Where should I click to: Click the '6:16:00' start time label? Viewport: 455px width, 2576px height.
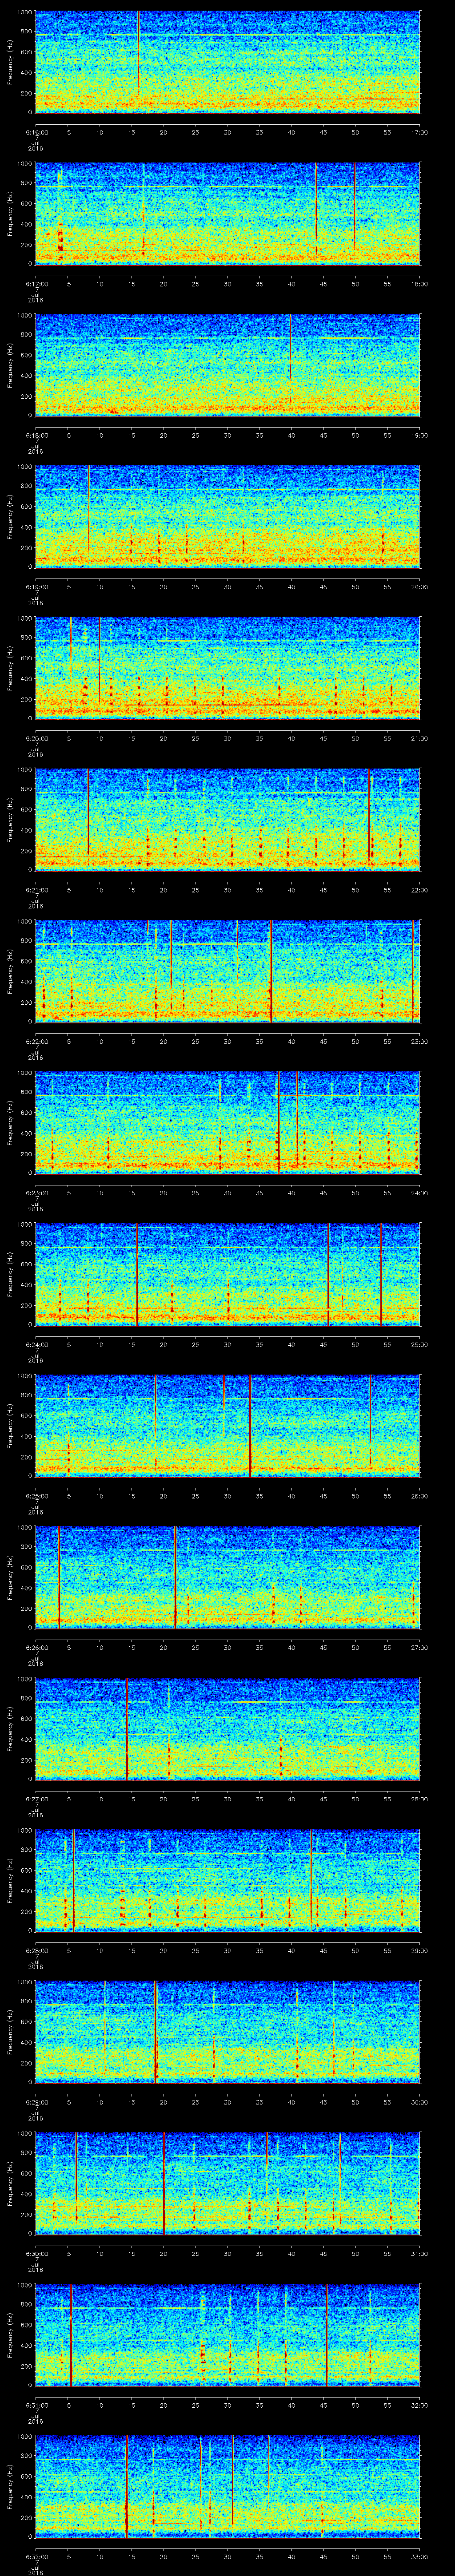(36, 132)
